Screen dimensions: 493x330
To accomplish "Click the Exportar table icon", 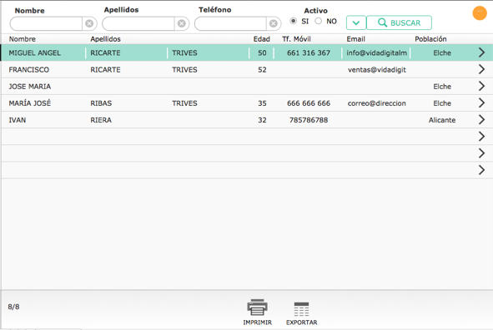I will pyautogui.click(x=301, y=309).
